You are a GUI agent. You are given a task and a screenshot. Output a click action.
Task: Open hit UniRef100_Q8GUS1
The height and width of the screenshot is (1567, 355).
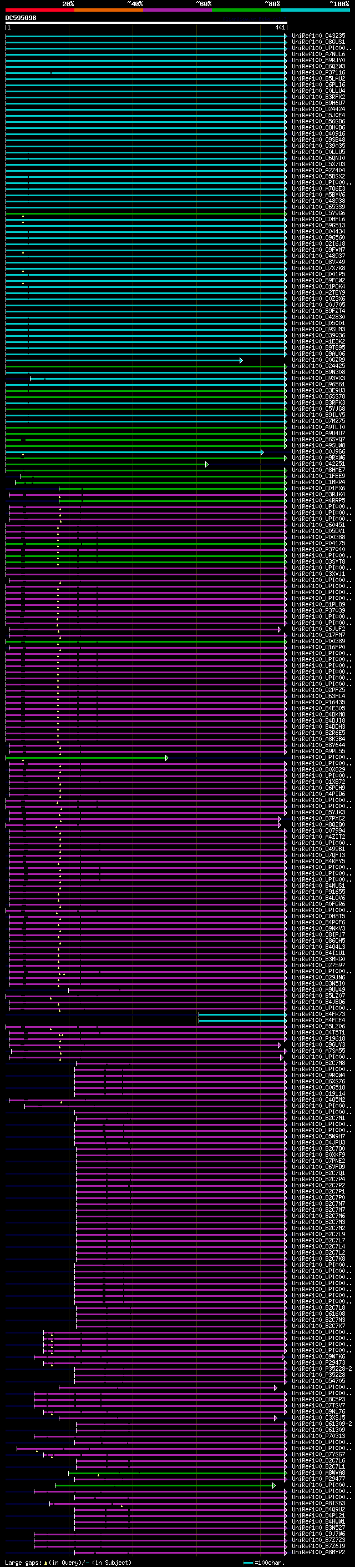pos(318,42)
